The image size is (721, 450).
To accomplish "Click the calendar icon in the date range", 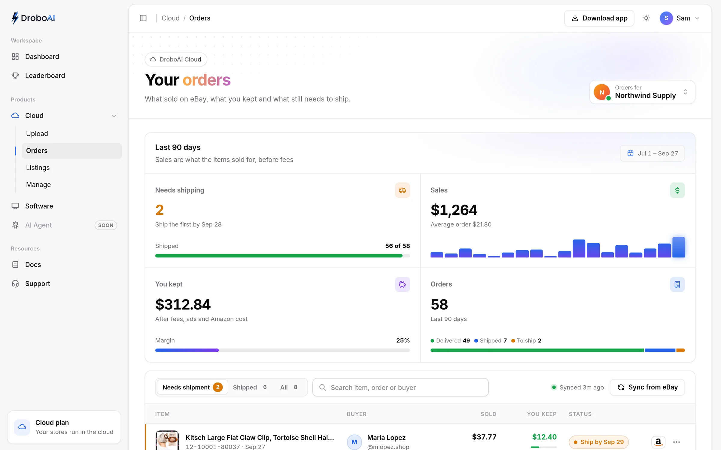I will [630, 153].
